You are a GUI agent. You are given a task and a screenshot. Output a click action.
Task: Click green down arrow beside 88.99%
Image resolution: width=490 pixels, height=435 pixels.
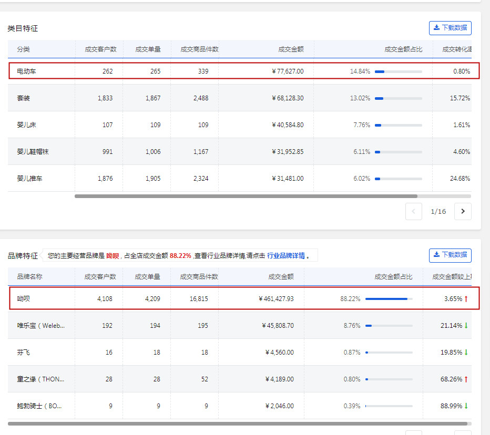point(466,406)
